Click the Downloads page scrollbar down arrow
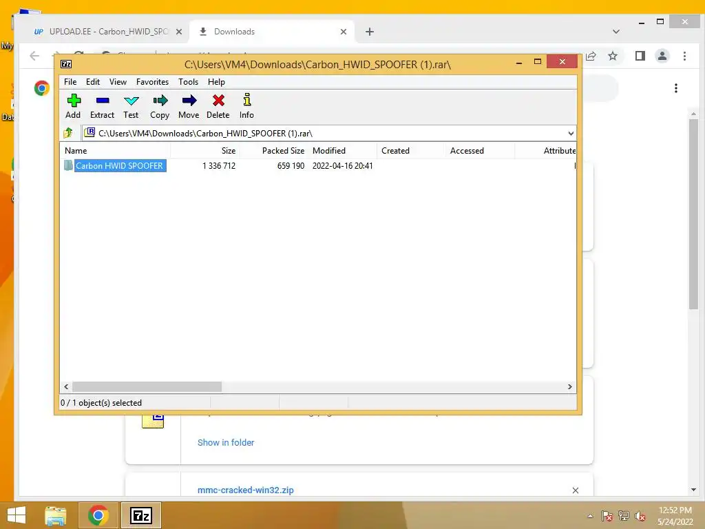705x529 pixels. [x=693, y=490]
